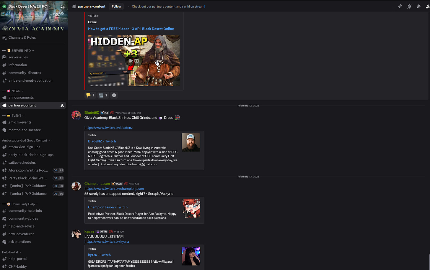Click the VALK role tag next to ChampionJason
The width and height of the screenshot is (430, 270).
coord(117,184)
